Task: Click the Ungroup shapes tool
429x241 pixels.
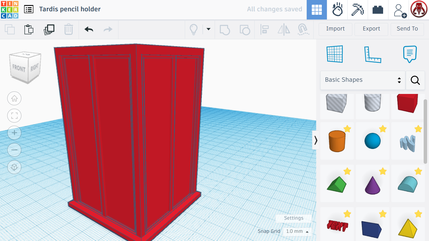Action: point(245,30)
